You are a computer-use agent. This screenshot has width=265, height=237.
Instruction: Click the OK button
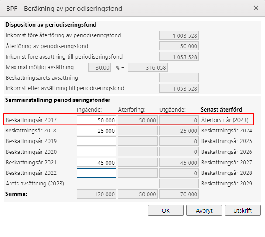point(166,210)
